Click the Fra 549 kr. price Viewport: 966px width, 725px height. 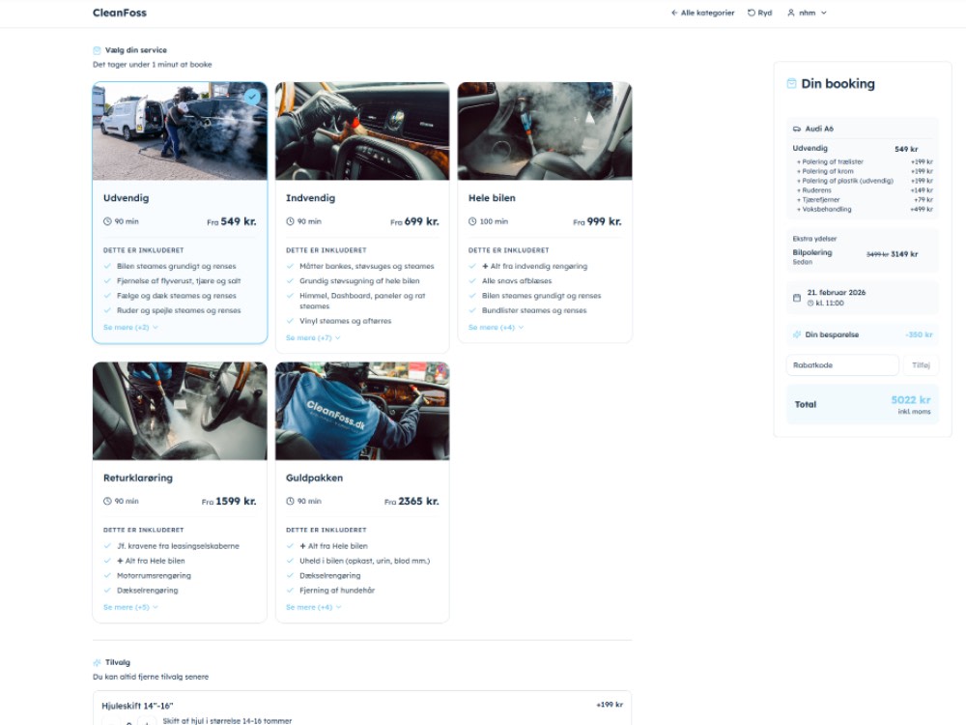tap(232, 221)
